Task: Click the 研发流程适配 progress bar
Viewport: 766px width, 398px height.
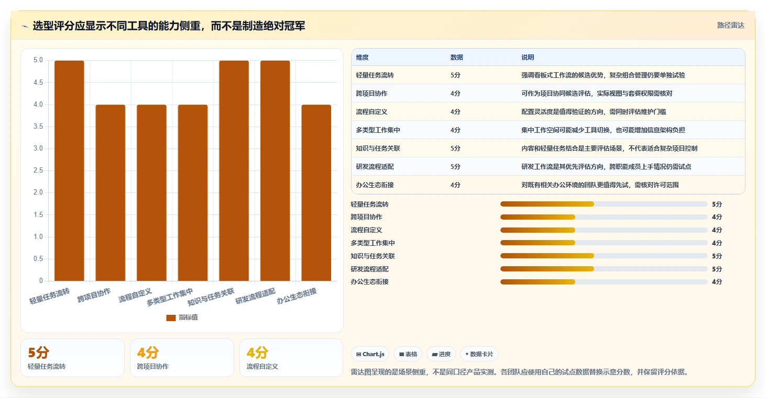Action: [x=604, y=269]
